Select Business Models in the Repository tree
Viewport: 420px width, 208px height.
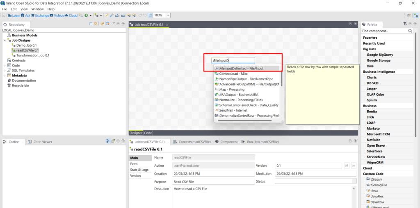[25, 35]
